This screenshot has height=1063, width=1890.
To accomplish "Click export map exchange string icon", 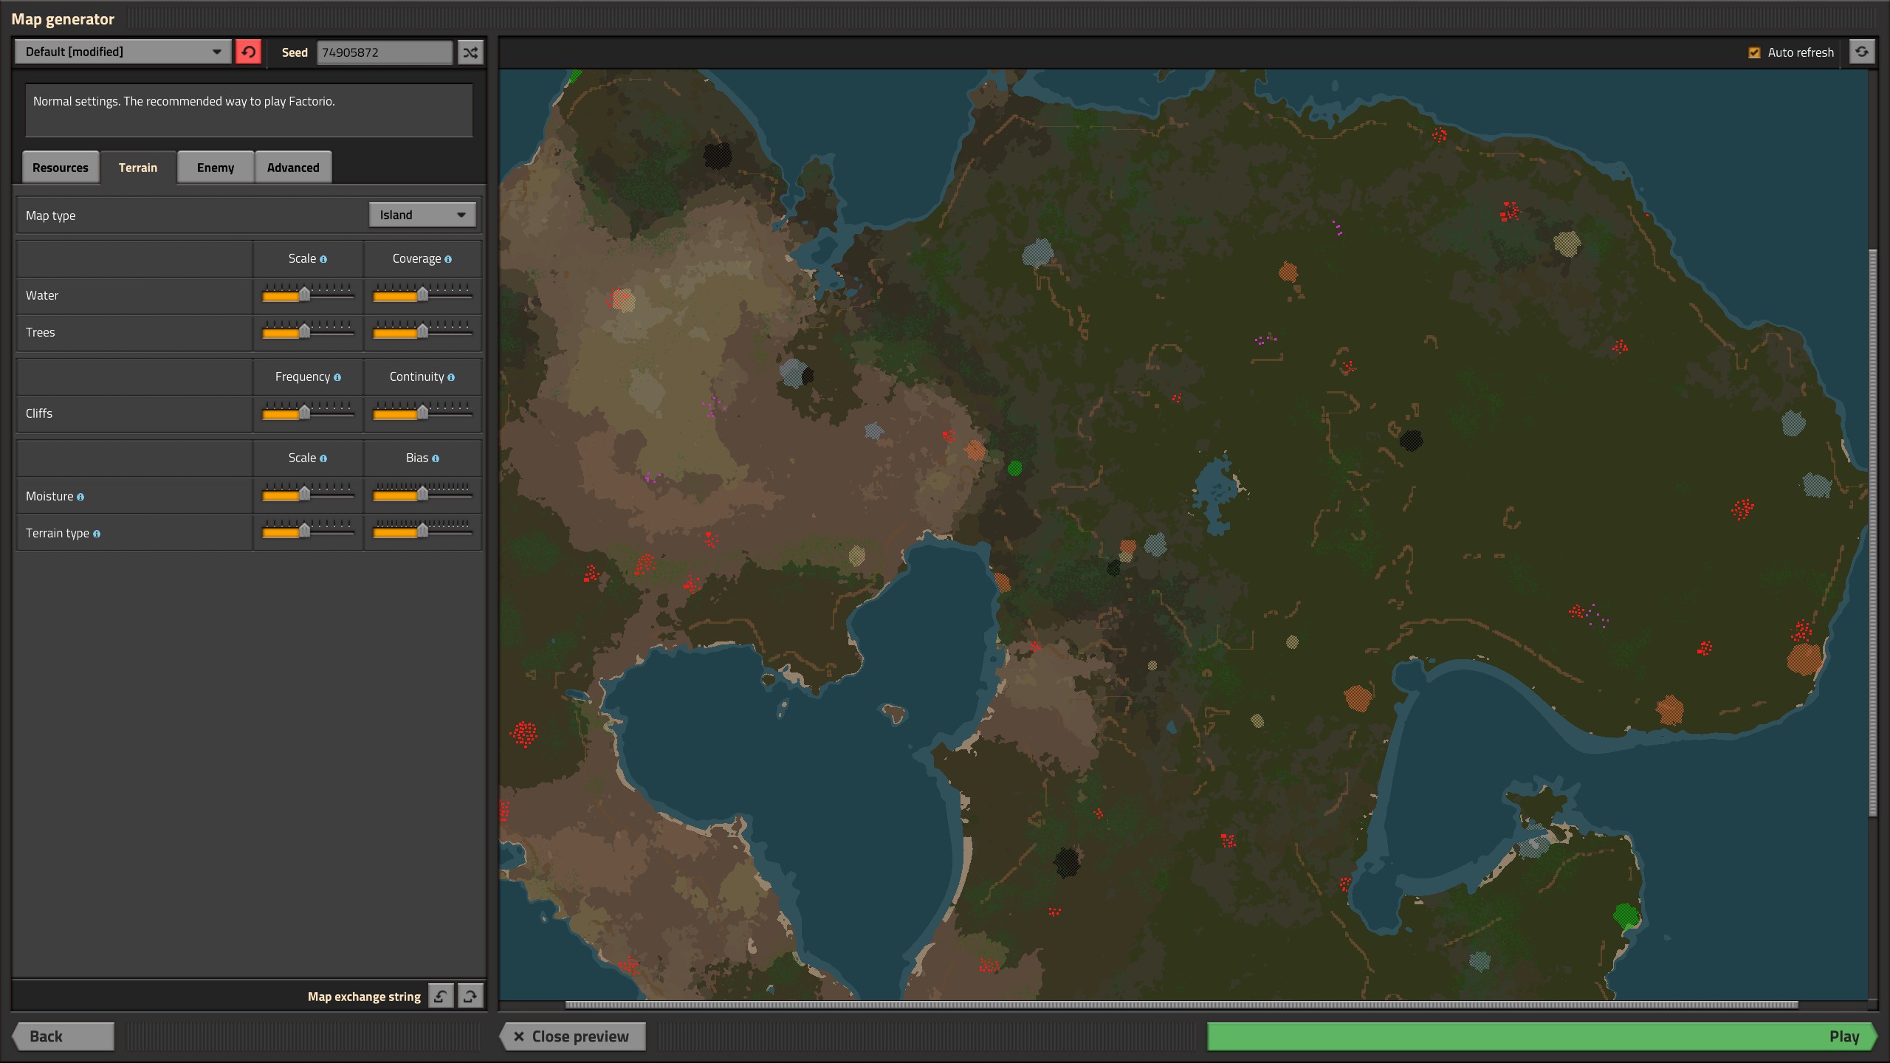I will coord(470,996).
